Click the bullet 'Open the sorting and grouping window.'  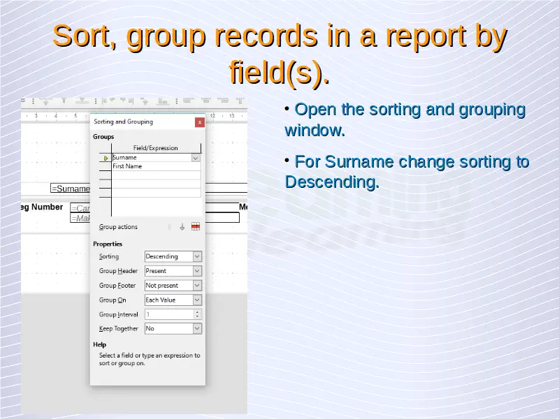(405, 119)
